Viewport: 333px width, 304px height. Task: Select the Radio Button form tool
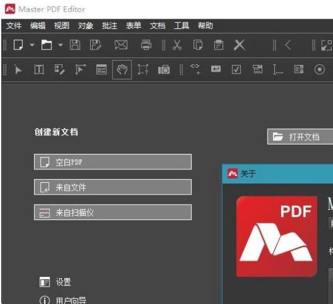pos(319,69)
